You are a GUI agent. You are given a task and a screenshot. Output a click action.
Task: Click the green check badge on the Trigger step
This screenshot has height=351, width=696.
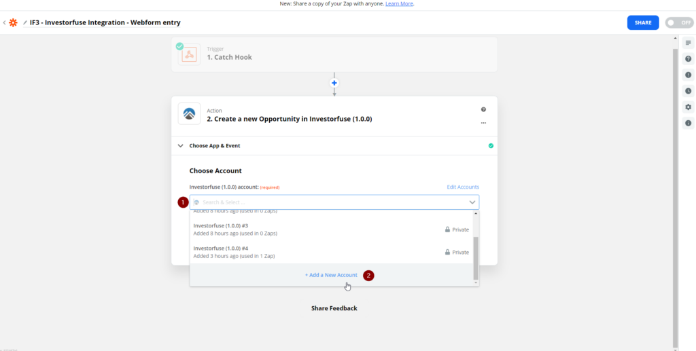[x=179, y=46]
